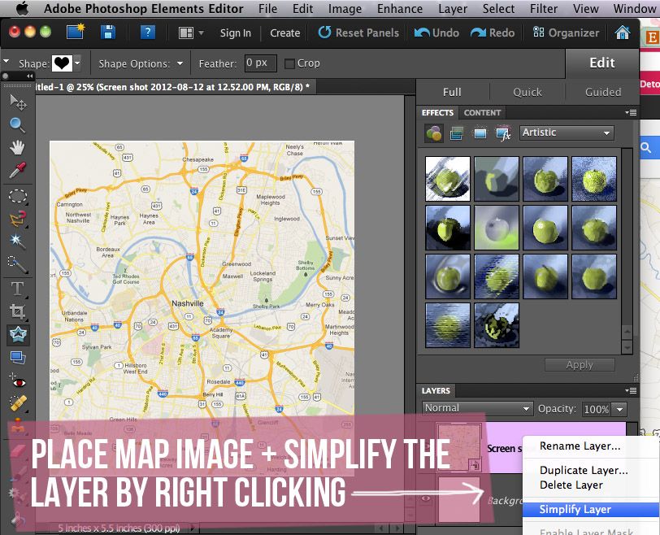Switch to the Guided edit tab
The height and width of the screenshot is (535, 660).
603,92
